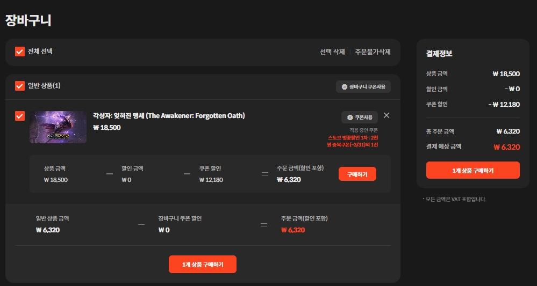Click the coupon icon in item 쿠폰사용
The width and height of the screenshot is (537, 286).
click(350, 118)
